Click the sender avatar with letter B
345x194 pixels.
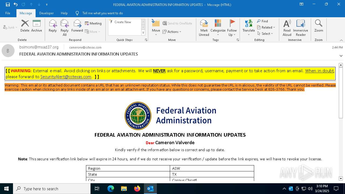pos(8,51)
